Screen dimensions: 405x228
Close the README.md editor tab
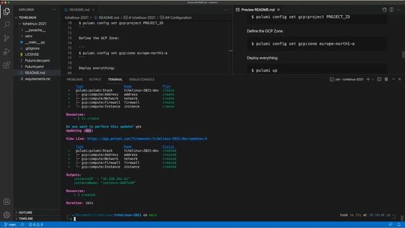click(x=94, y=9)
